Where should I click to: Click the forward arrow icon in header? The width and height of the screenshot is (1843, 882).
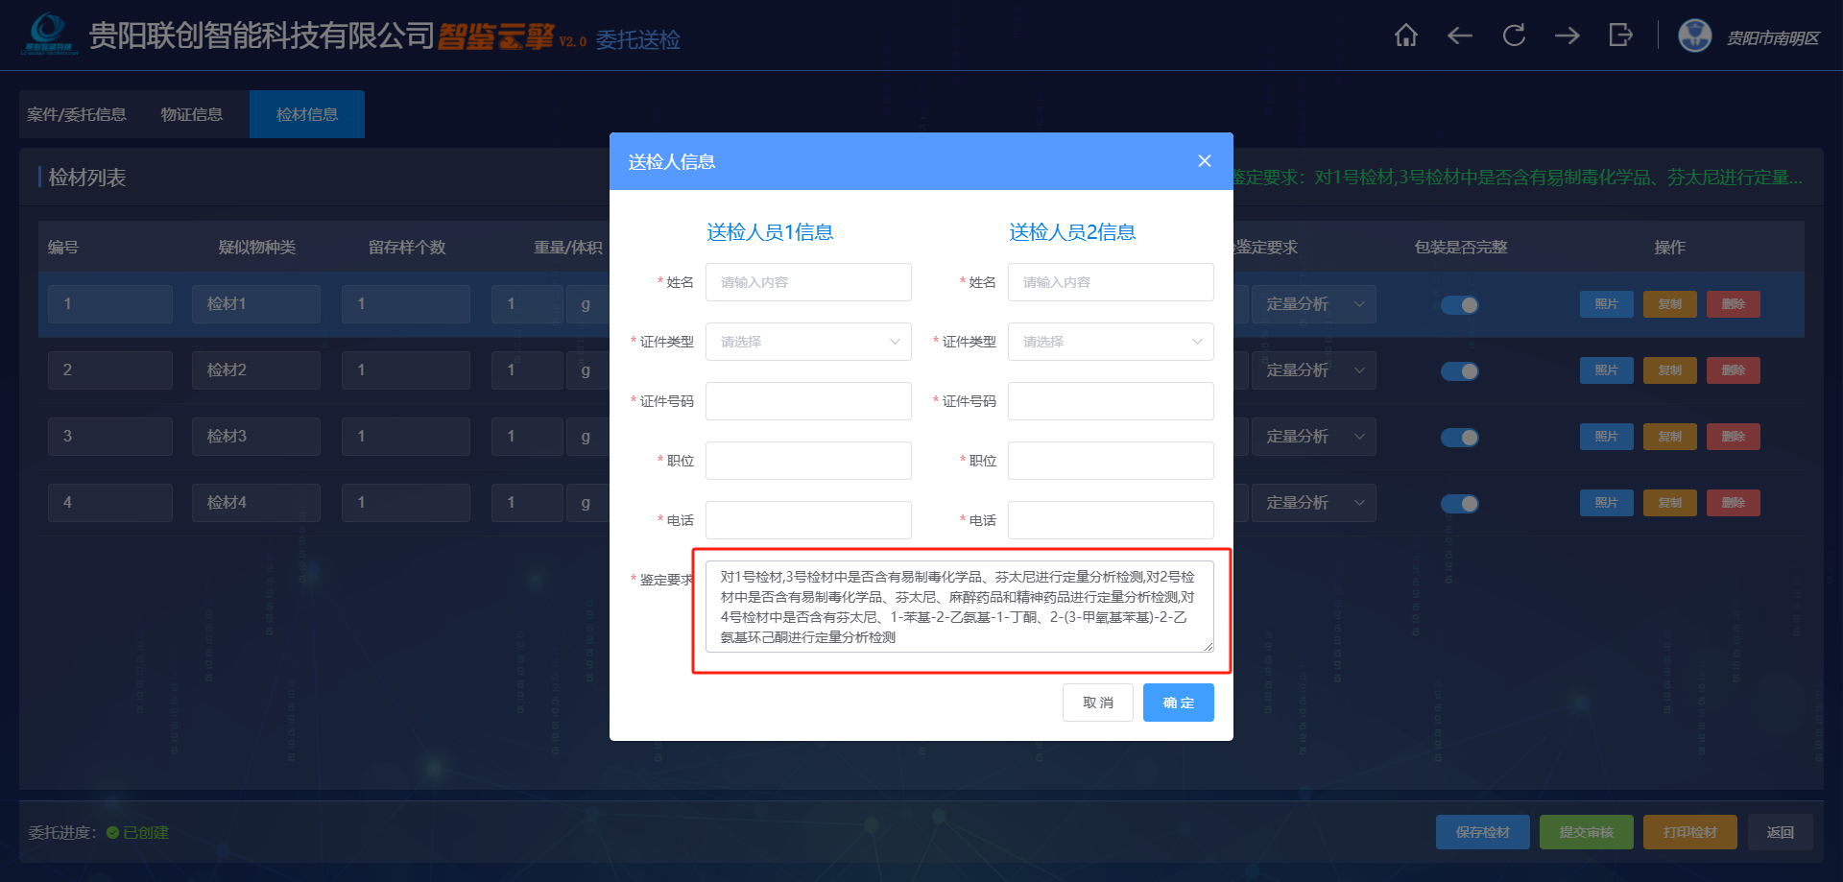(x=1568, y=36)
